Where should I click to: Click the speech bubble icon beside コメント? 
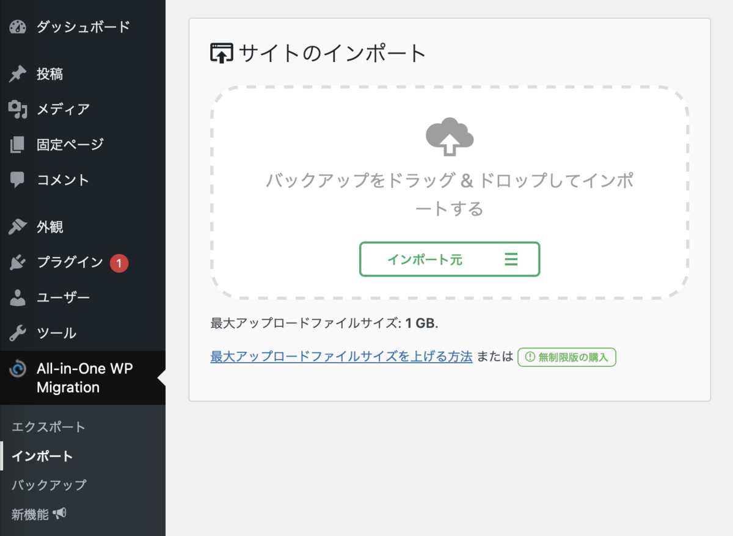[18, 180]
